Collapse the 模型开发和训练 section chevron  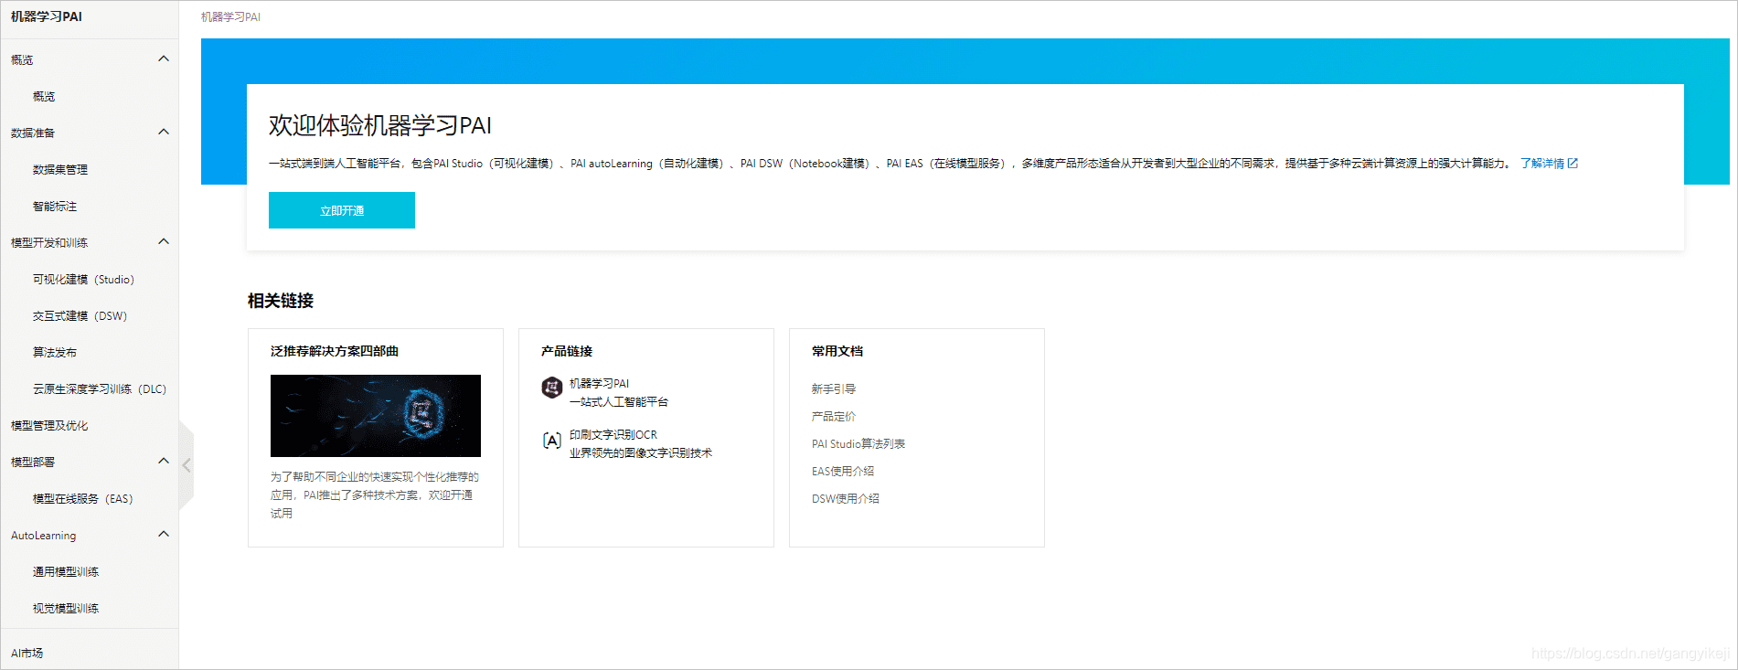pyautogui.click(x=164, y=242)
